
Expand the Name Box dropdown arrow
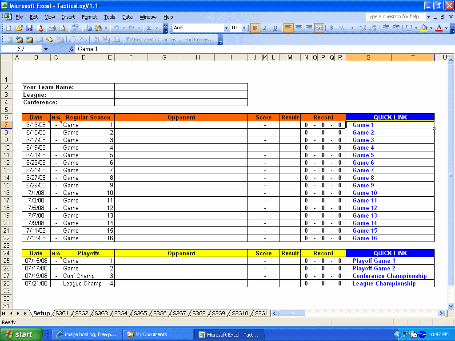(45, 49)
